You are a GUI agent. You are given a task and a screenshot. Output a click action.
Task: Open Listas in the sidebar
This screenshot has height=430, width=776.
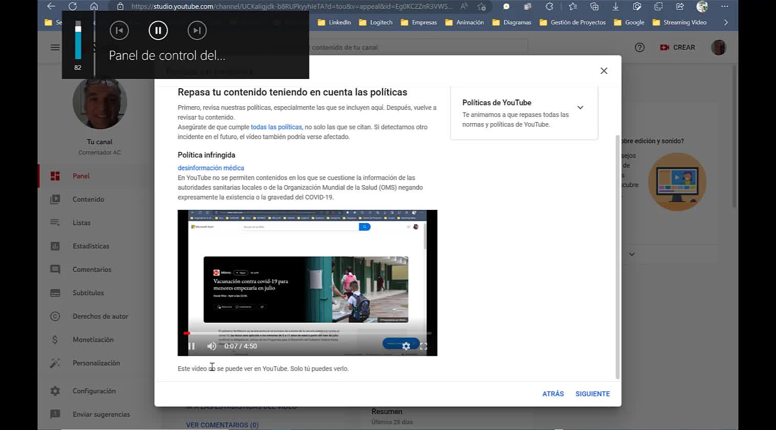[x=96, y=223]
